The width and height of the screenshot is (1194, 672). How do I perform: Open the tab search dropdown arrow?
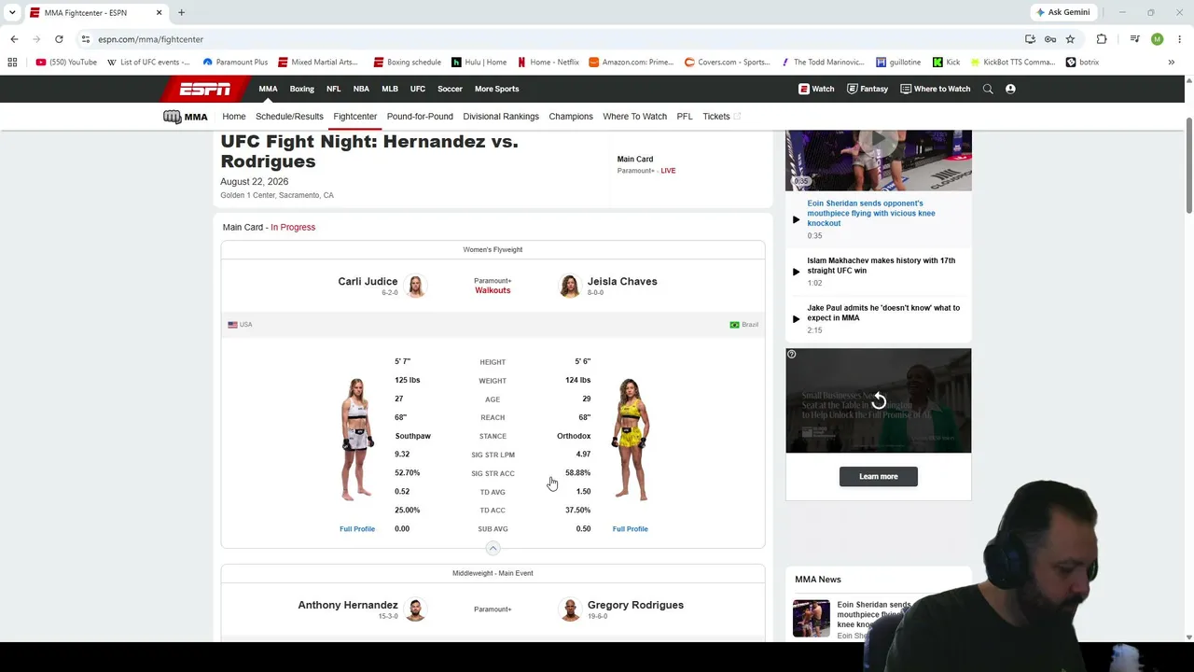(12, 12)
